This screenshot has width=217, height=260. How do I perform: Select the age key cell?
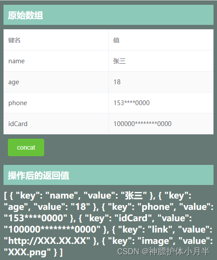56,82
